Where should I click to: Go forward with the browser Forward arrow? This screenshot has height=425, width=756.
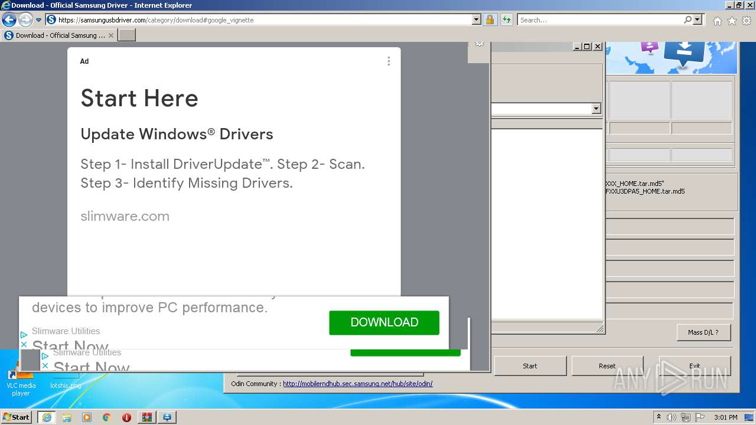25,19
